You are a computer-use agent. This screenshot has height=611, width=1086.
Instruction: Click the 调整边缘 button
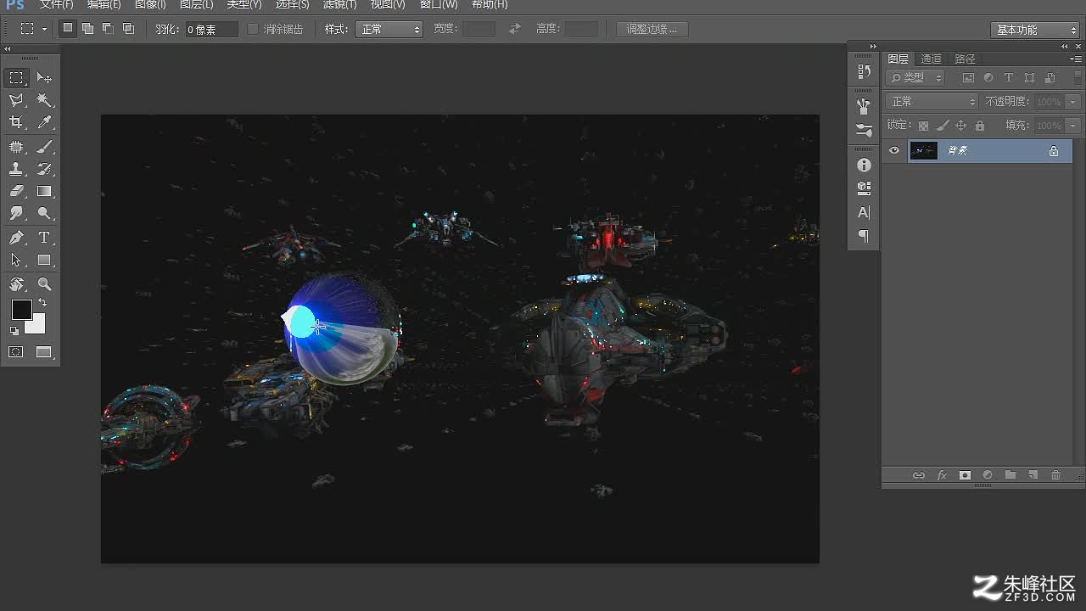click(652, 29)
